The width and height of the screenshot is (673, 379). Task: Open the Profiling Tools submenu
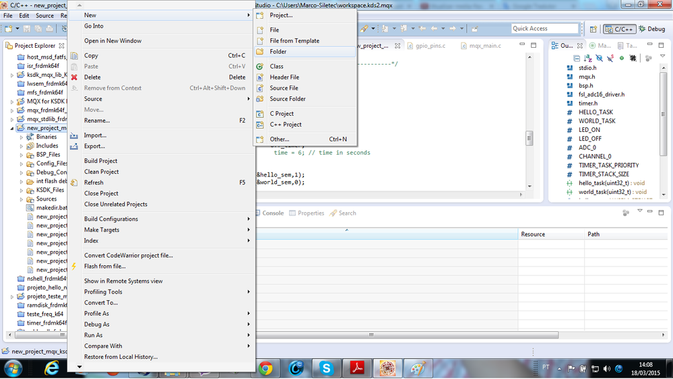[161, 292]
